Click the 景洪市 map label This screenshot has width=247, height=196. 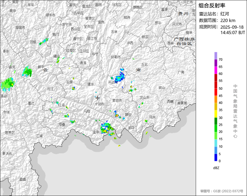[7, 153]
